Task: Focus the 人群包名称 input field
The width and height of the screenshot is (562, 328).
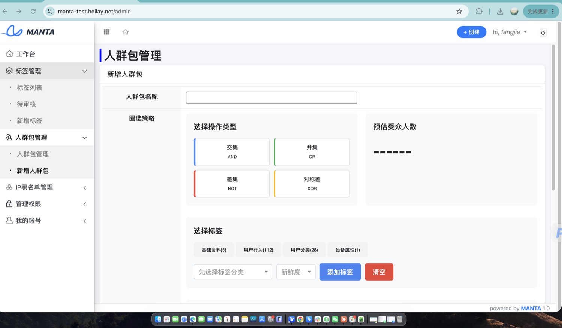Action: [271, 98]
